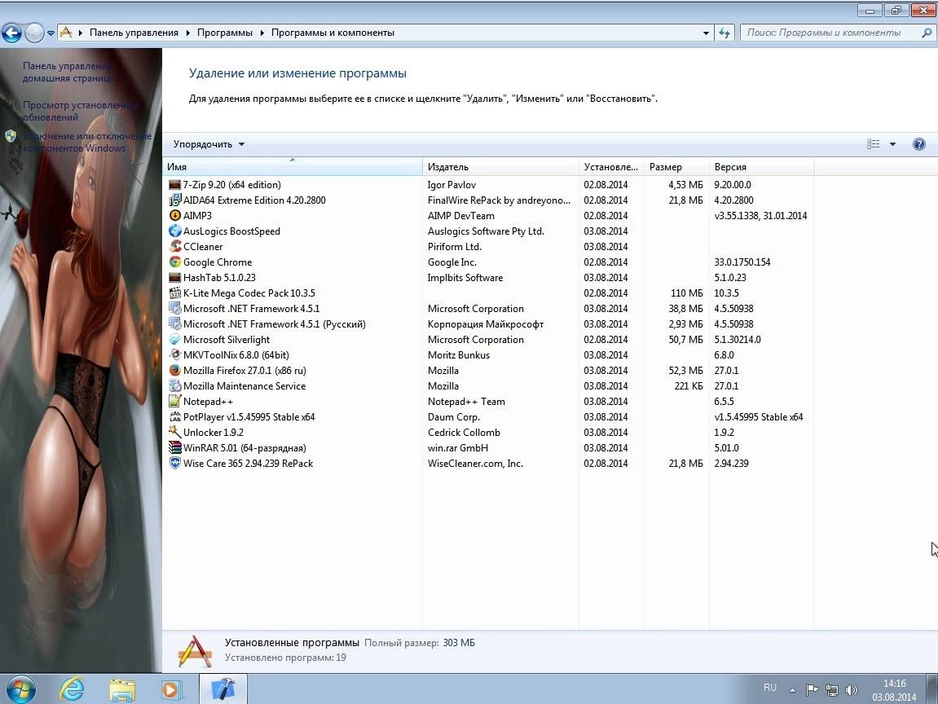This screenshot has height=704, width=938.
Task: Click the refresh address bar button
Action: pyautogui.click(x=724, y=33)
